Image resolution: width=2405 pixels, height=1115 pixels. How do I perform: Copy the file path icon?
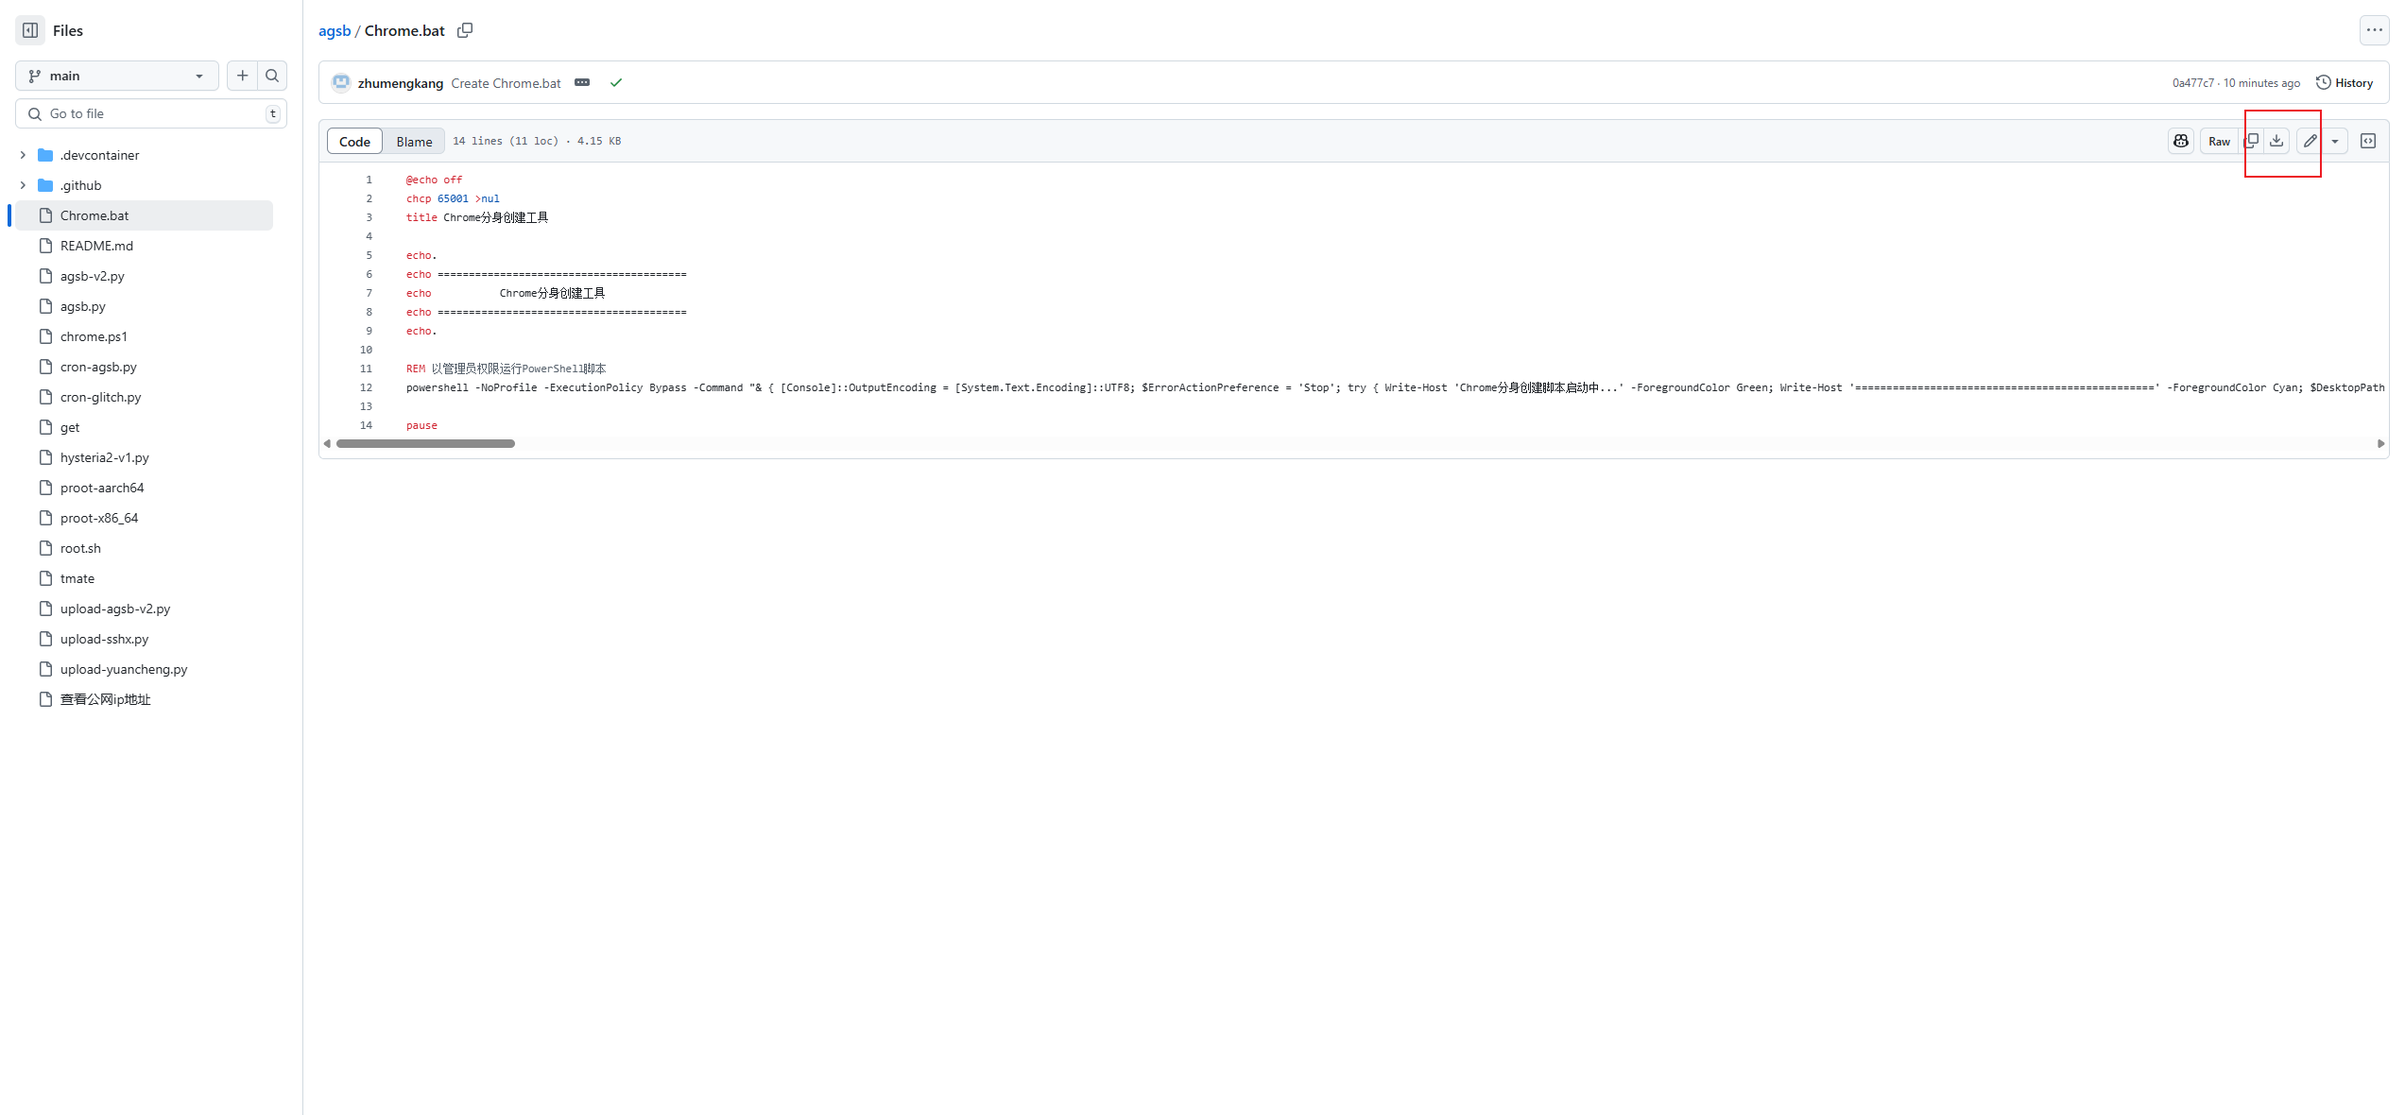(x=465, y=30)
